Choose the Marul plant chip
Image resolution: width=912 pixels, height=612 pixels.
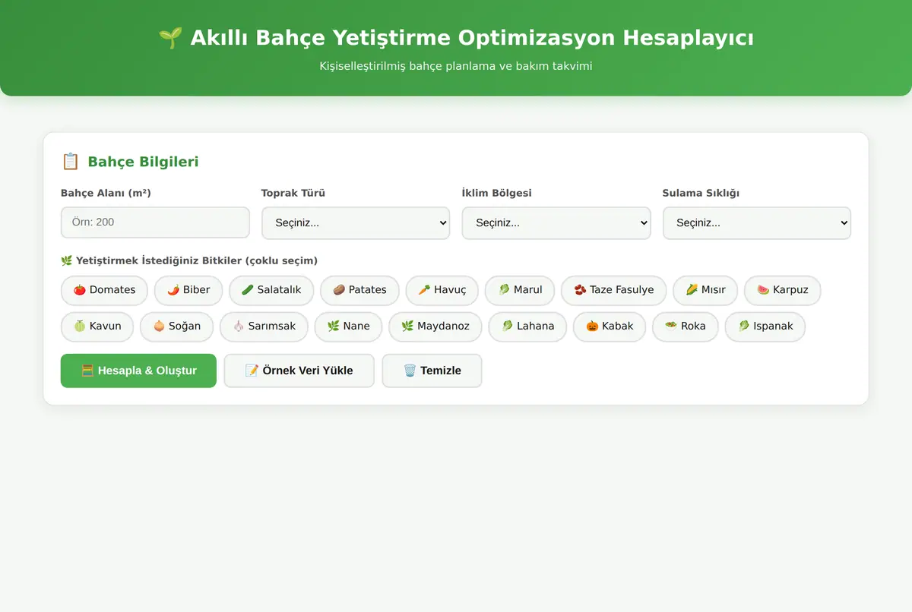(x=520, y=290)
